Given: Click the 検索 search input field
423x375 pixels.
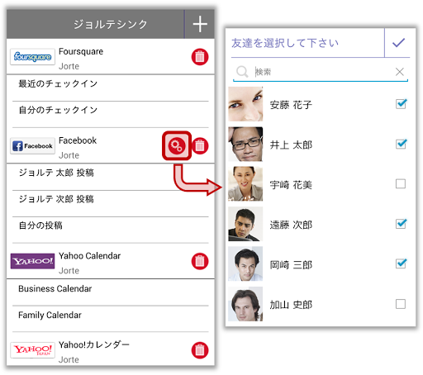Looking at the screenshot, I should (x=324, y=72).
